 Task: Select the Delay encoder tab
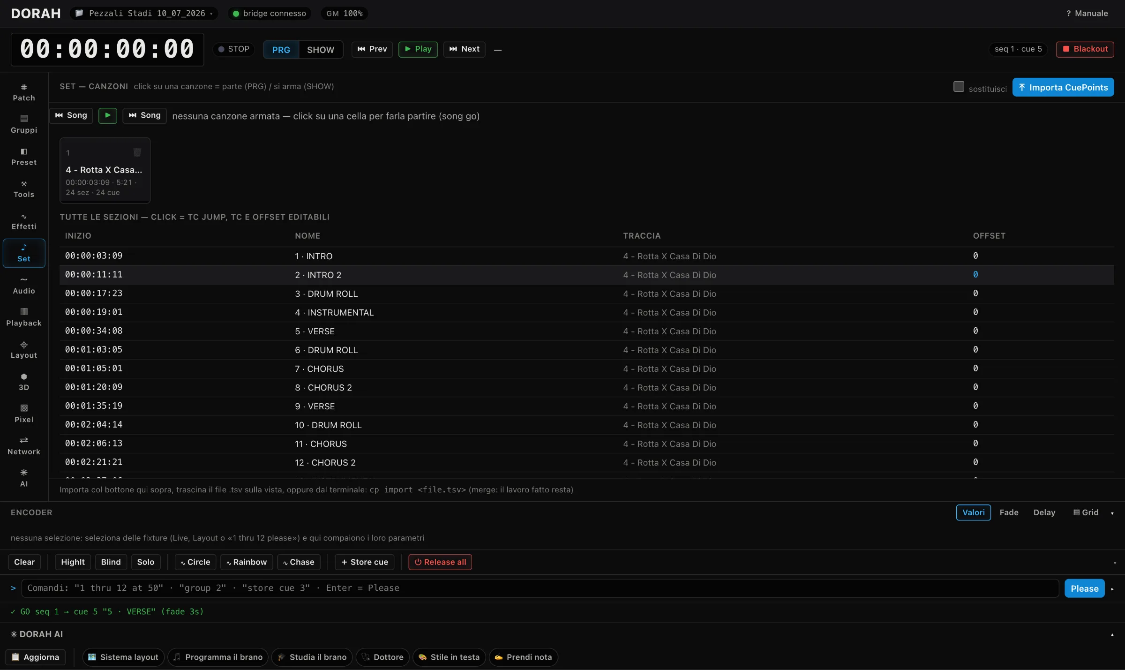[x=1044, y=513]
